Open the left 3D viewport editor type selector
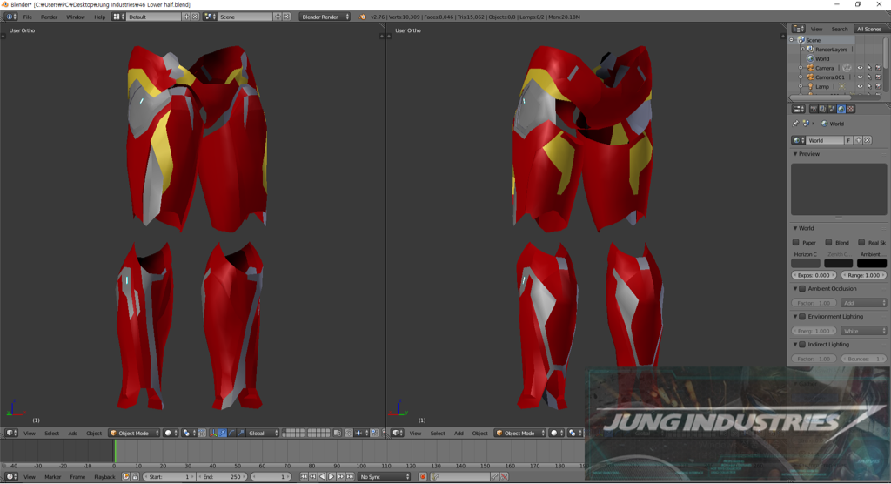This screenshot has height=484, width=891. [10, 433]
